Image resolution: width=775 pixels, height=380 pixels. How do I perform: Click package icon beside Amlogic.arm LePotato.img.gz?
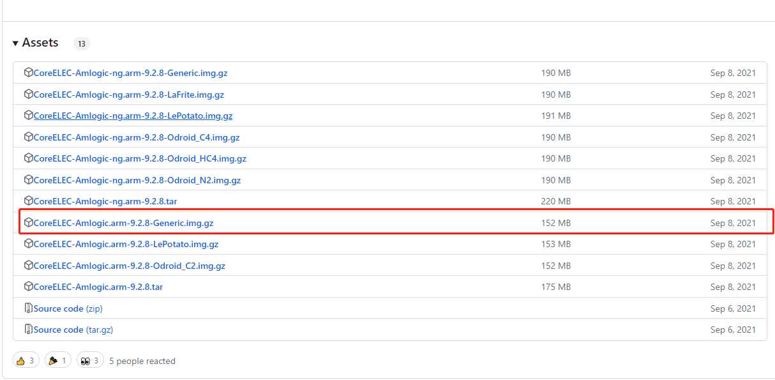click(28, 244)
